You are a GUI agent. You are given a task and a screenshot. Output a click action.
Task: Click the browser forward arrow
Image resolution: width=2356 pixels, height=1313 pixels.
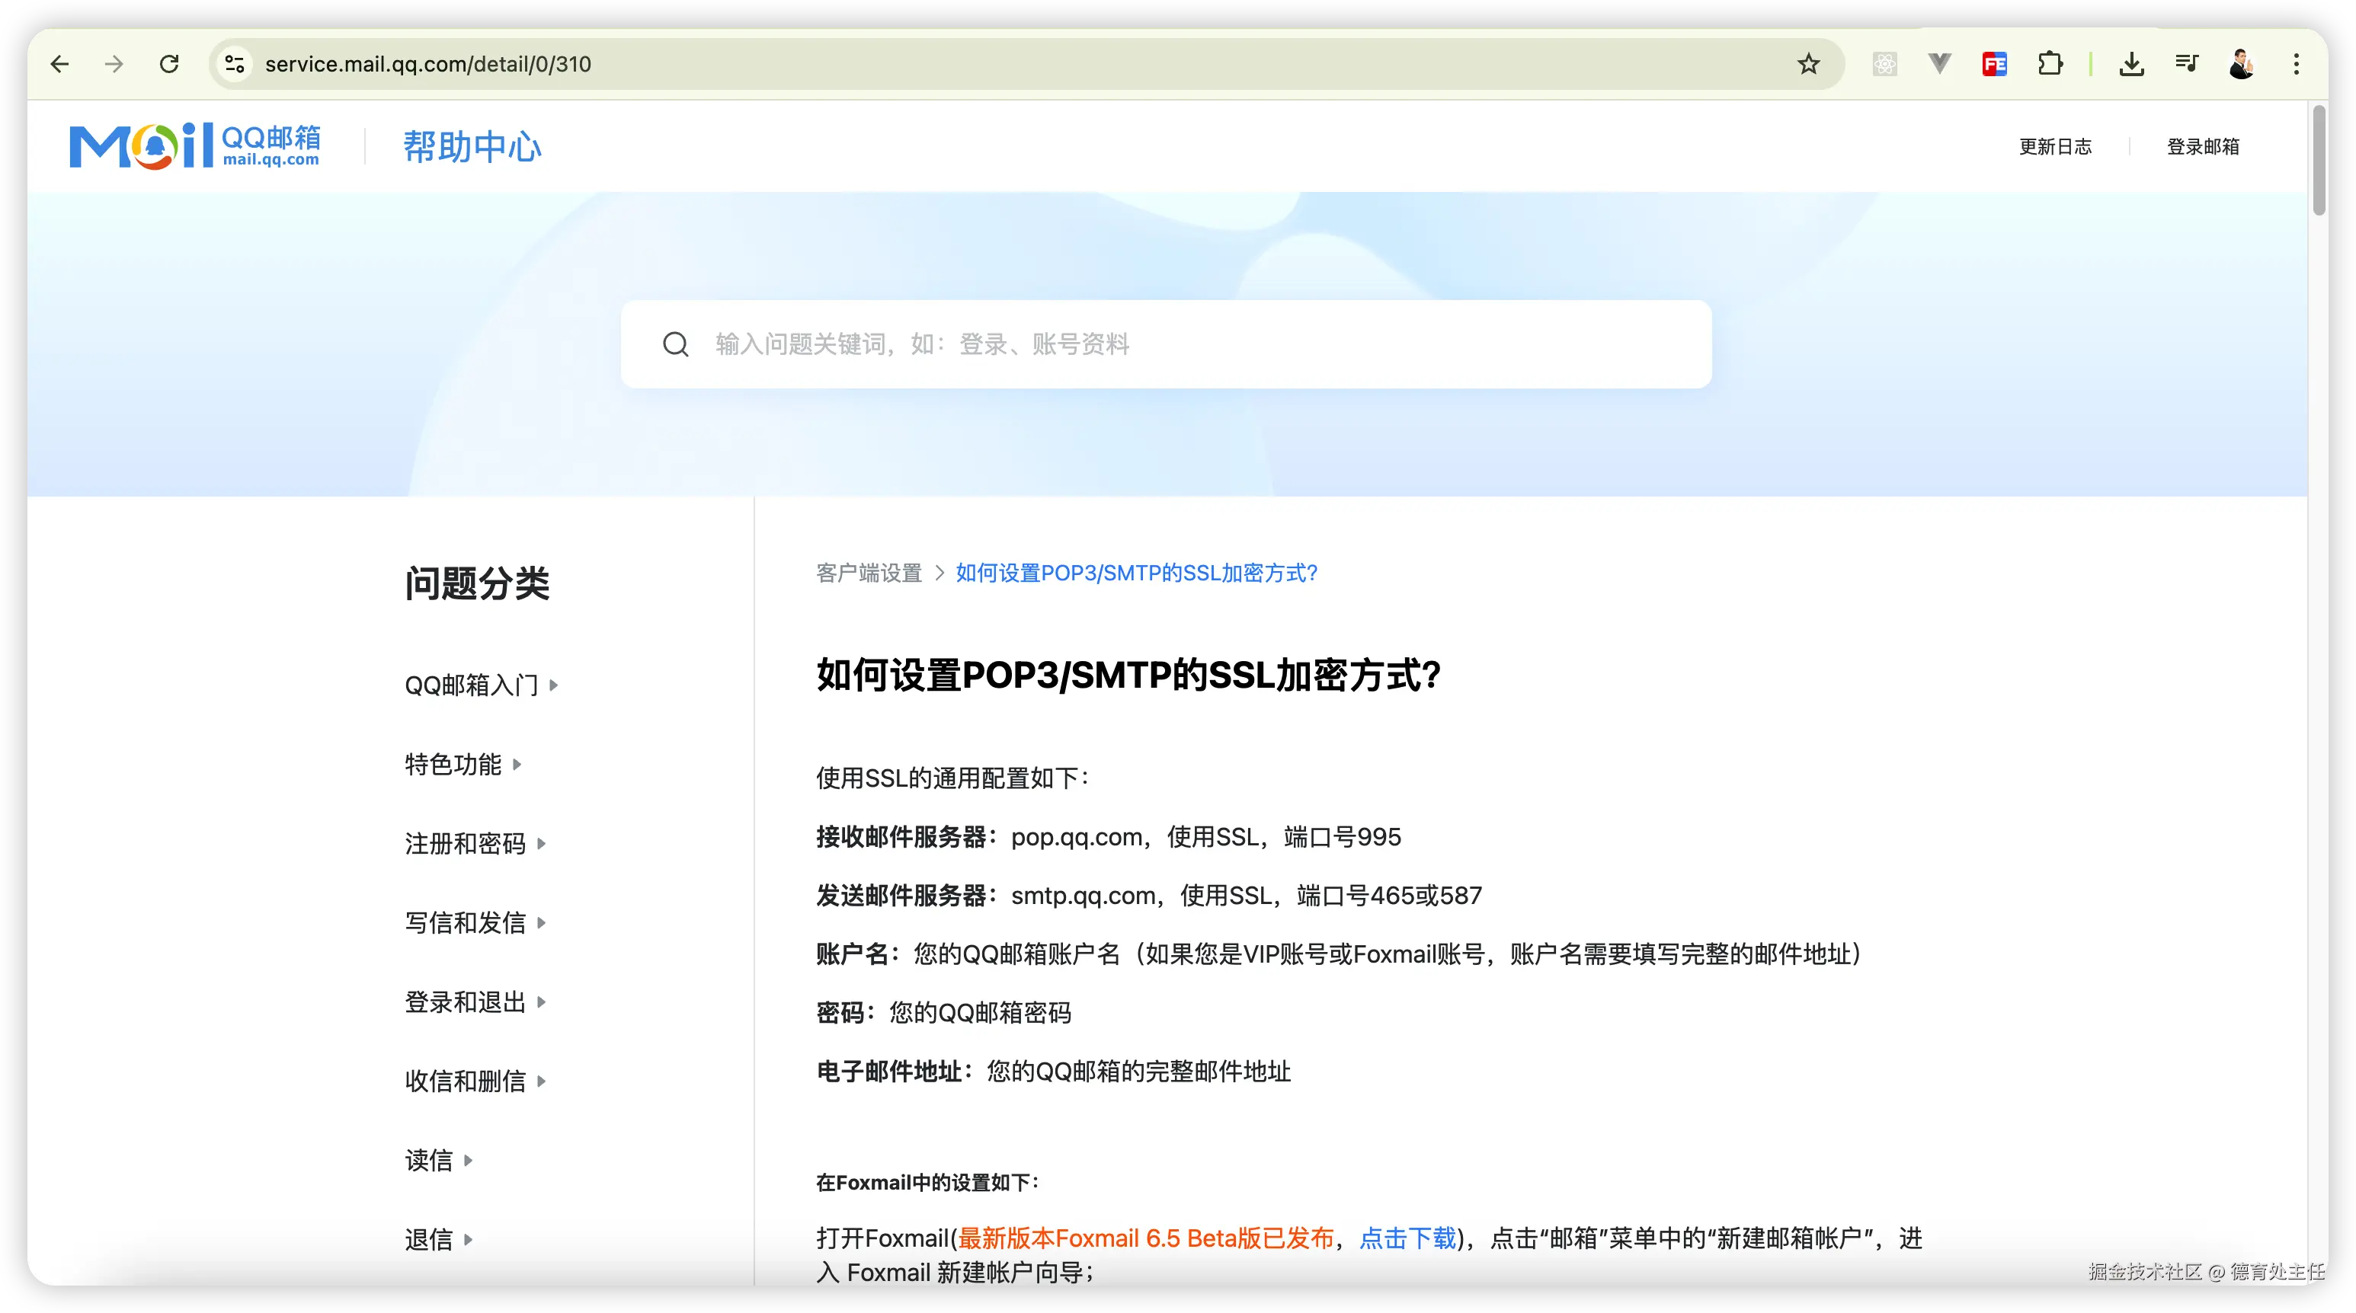tap(114, 64)
